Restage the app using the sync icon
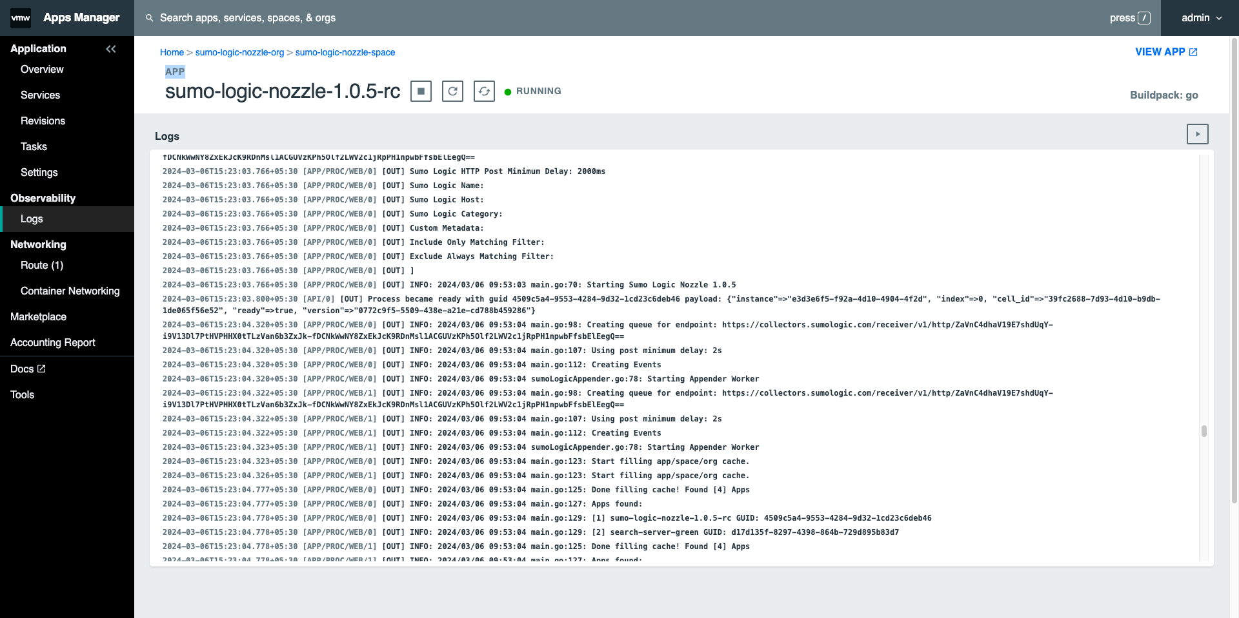Screen dimensions: 1239x618 [x=484, y=91]
